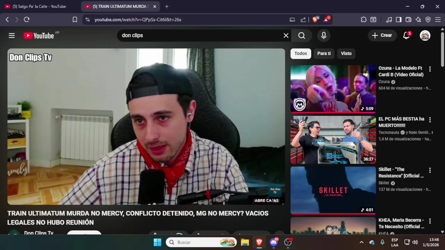Show hidden system tray icons
The image size is (445, 250).
point(361,242)
